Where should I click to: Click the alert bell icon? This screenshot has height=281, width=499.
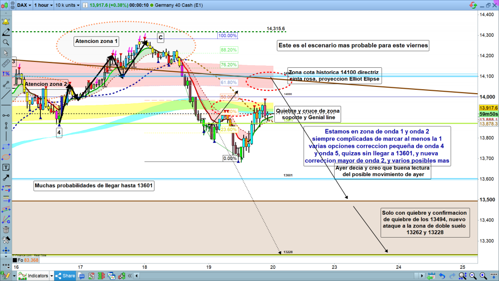click(x=6, y=22)
